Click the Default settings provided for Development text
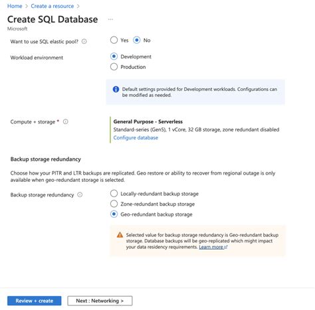 199,92
